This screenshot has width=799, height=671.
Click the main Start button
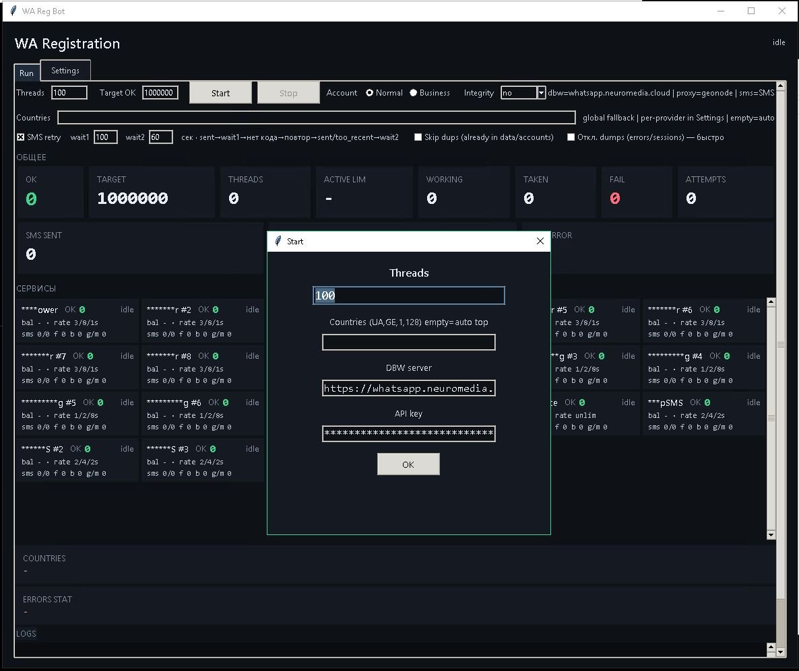coord(221,93)
